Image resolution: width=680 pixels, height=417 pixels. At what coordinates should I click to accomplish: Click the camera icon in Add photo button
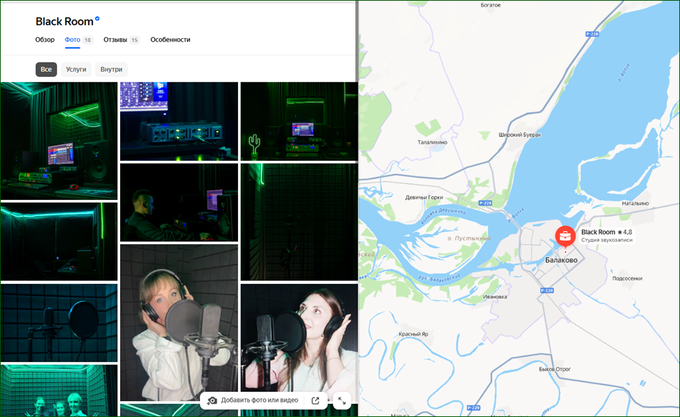(x=212, y=400)
